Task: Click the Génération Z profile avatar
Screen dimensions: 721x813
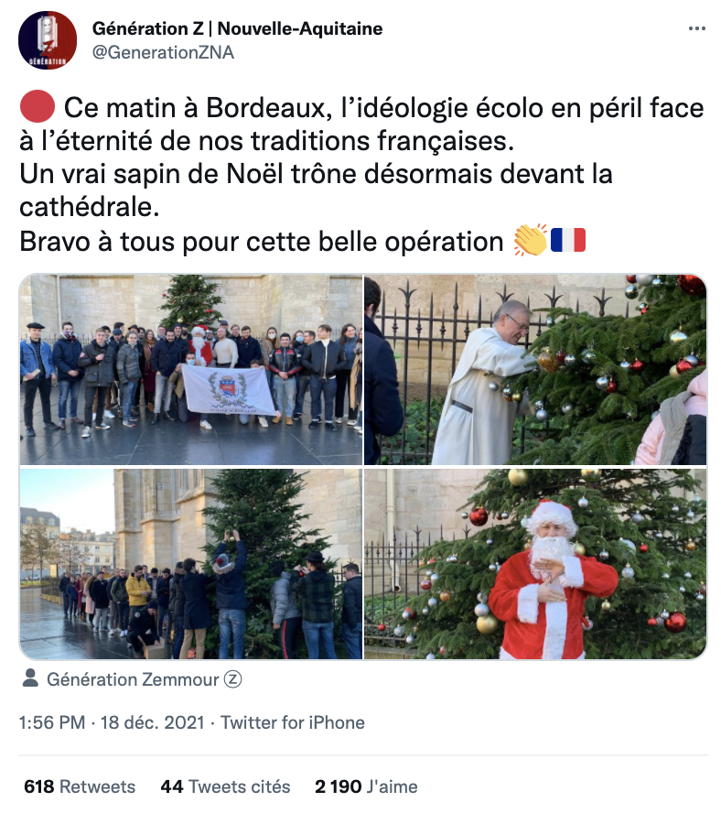Action: 48,40
